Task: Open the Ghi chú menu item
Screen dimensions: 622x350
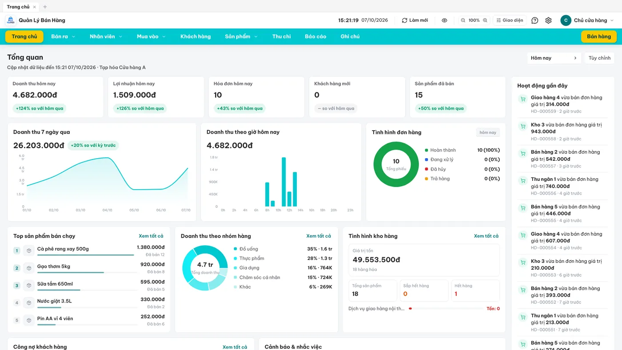Action: pyautogui.click(x=350, y=36)
